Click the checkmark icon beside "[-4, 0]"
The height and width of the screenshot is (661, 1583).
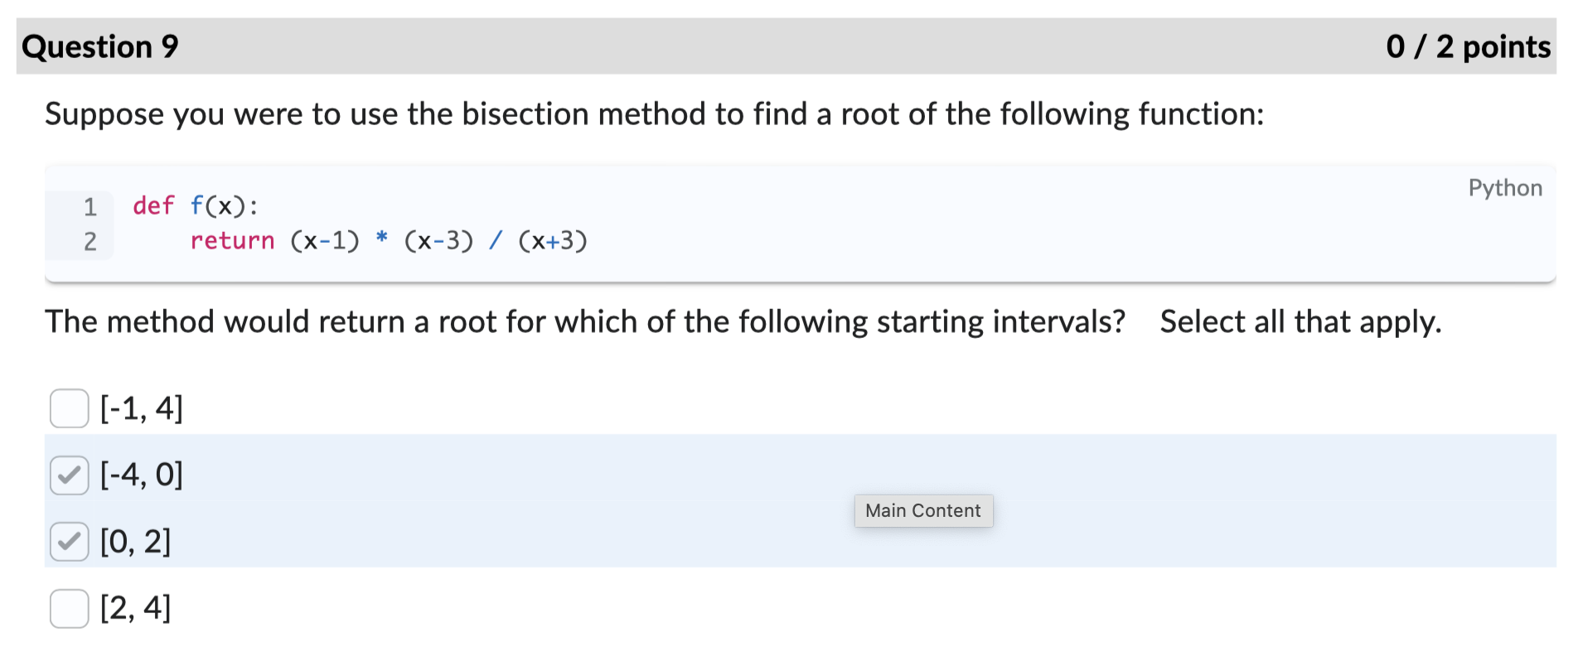point(69,475)
